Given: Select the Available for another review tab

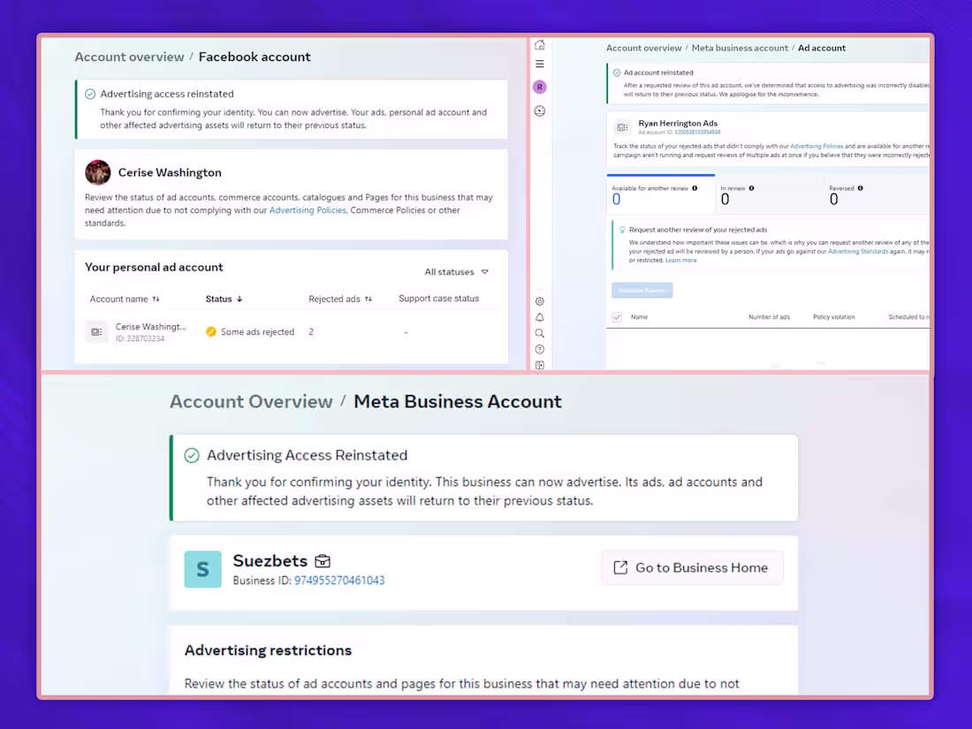Looking at the screenshot, I should tap(661, 194).
